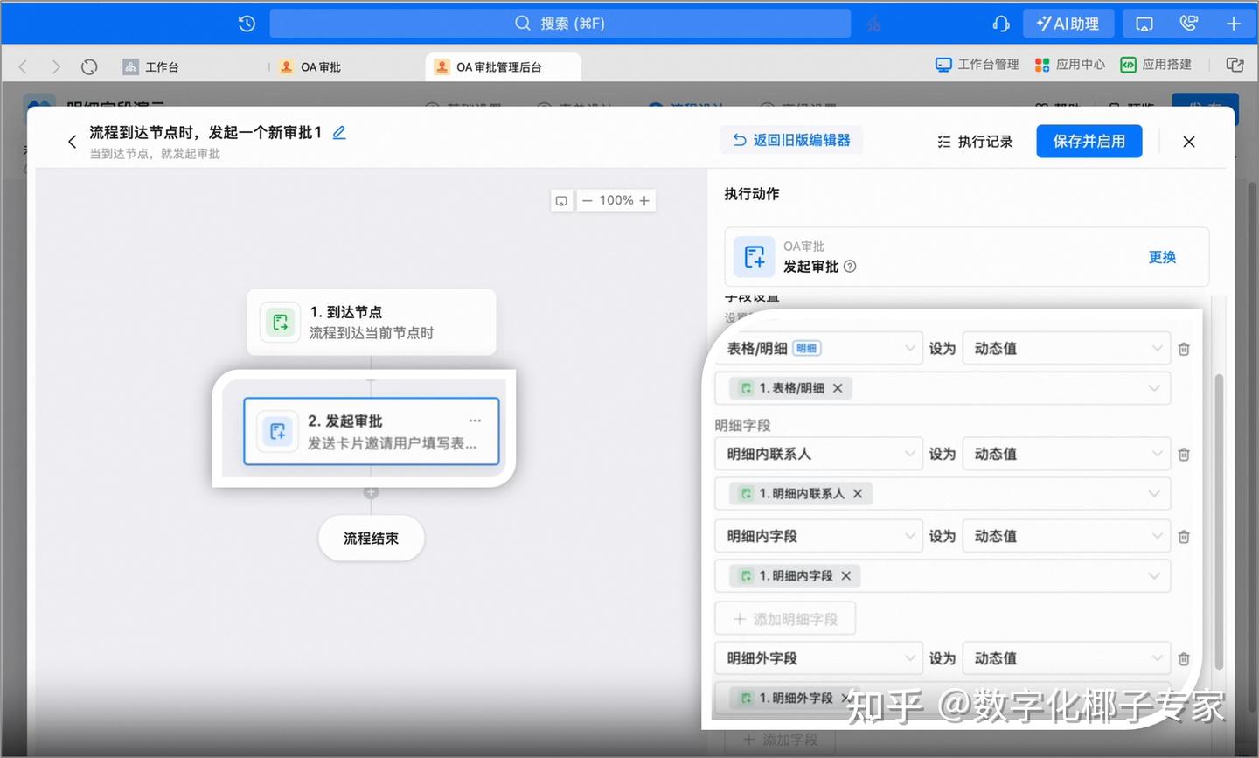This screenshot has width=1259, height=758.
Task: Click the fit-to-screen icon beside zoom controls
Action: pos(561,200)
